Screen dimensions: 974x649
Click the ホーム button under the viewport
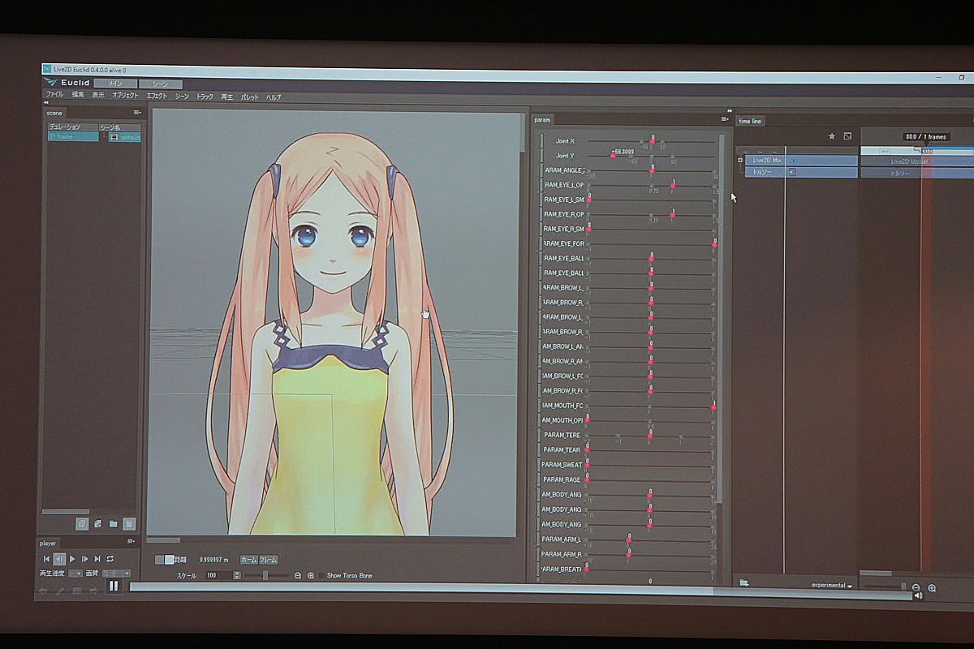tap(248, 560)
